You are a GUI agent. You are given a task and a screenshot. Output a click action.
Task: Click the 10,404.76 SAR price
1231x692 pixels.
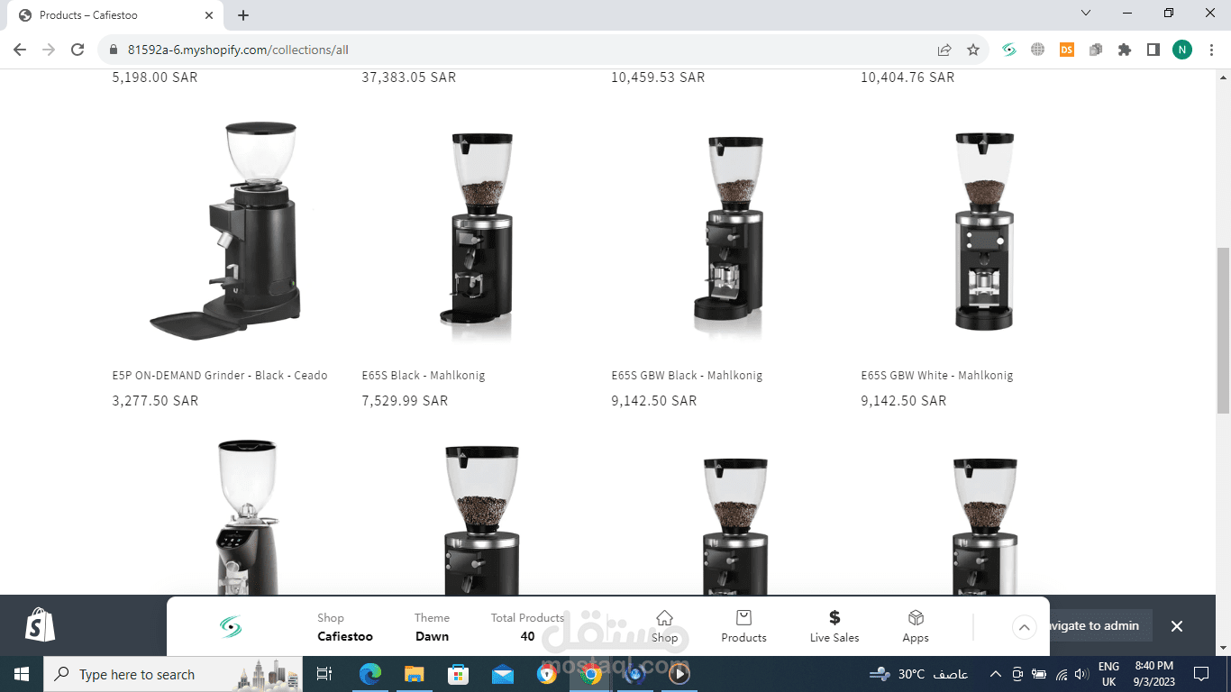pos(907,77)
